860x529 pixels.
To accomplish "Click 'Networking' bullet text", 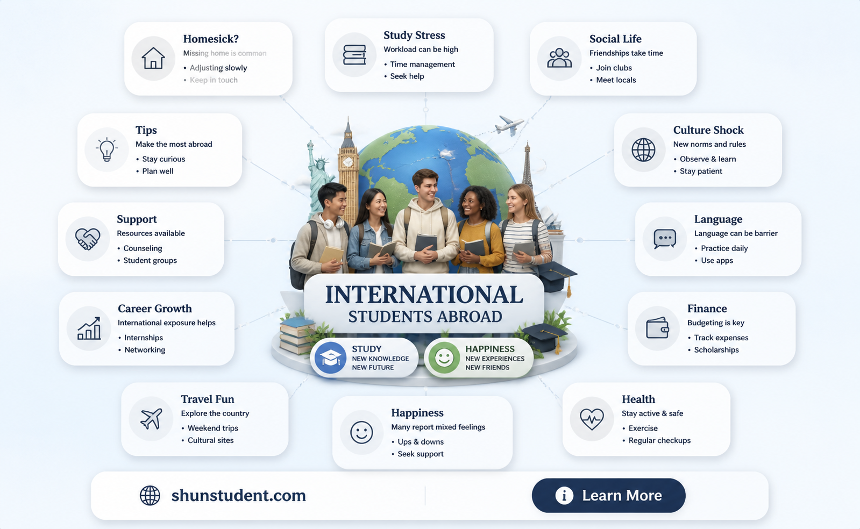I will 145,350.
